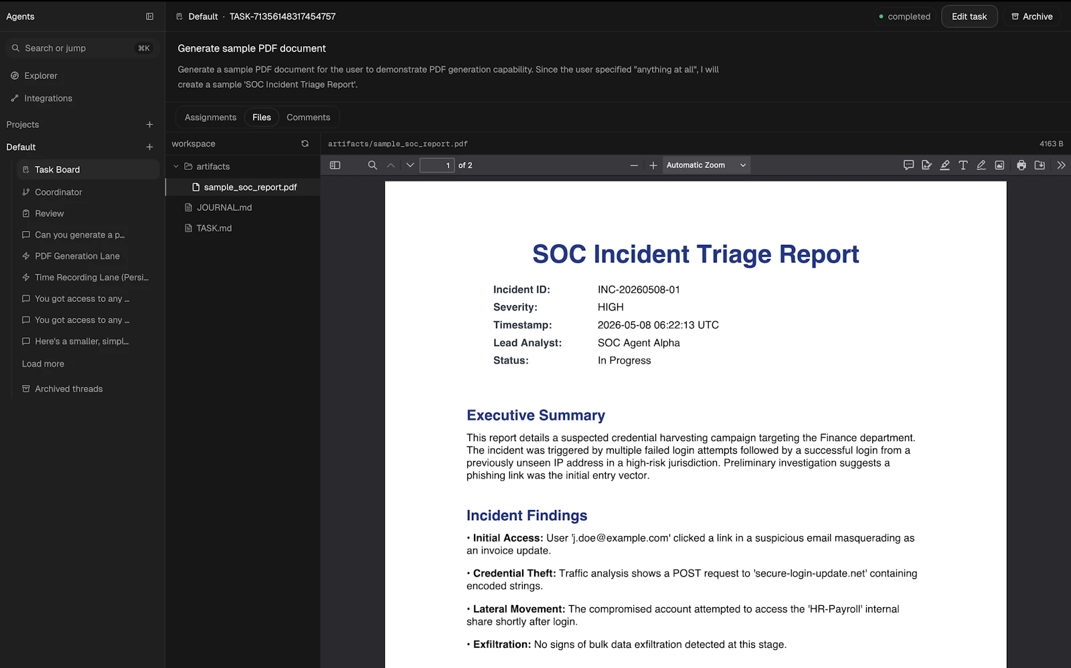Click the Executive Summary heading
Image resolution: width=1071 pixels, height=668 pixels.
[x=535, y=416]
